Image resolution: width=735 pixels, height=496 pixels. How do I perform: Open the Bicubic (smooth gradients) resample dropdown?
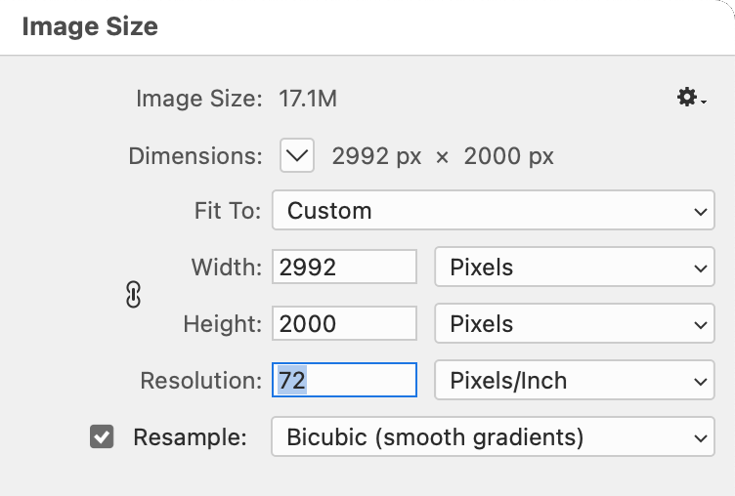[493, 437]
